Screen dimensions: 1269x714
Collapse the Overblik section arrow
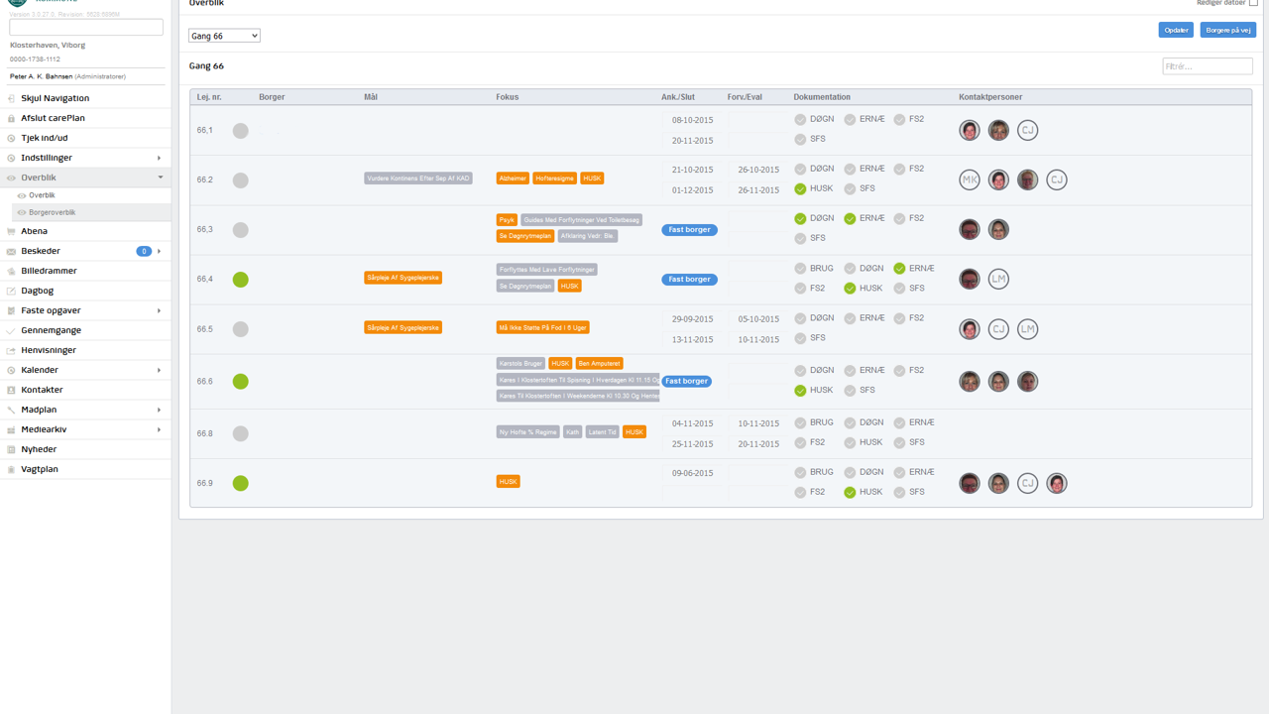[x=161, y=178]
